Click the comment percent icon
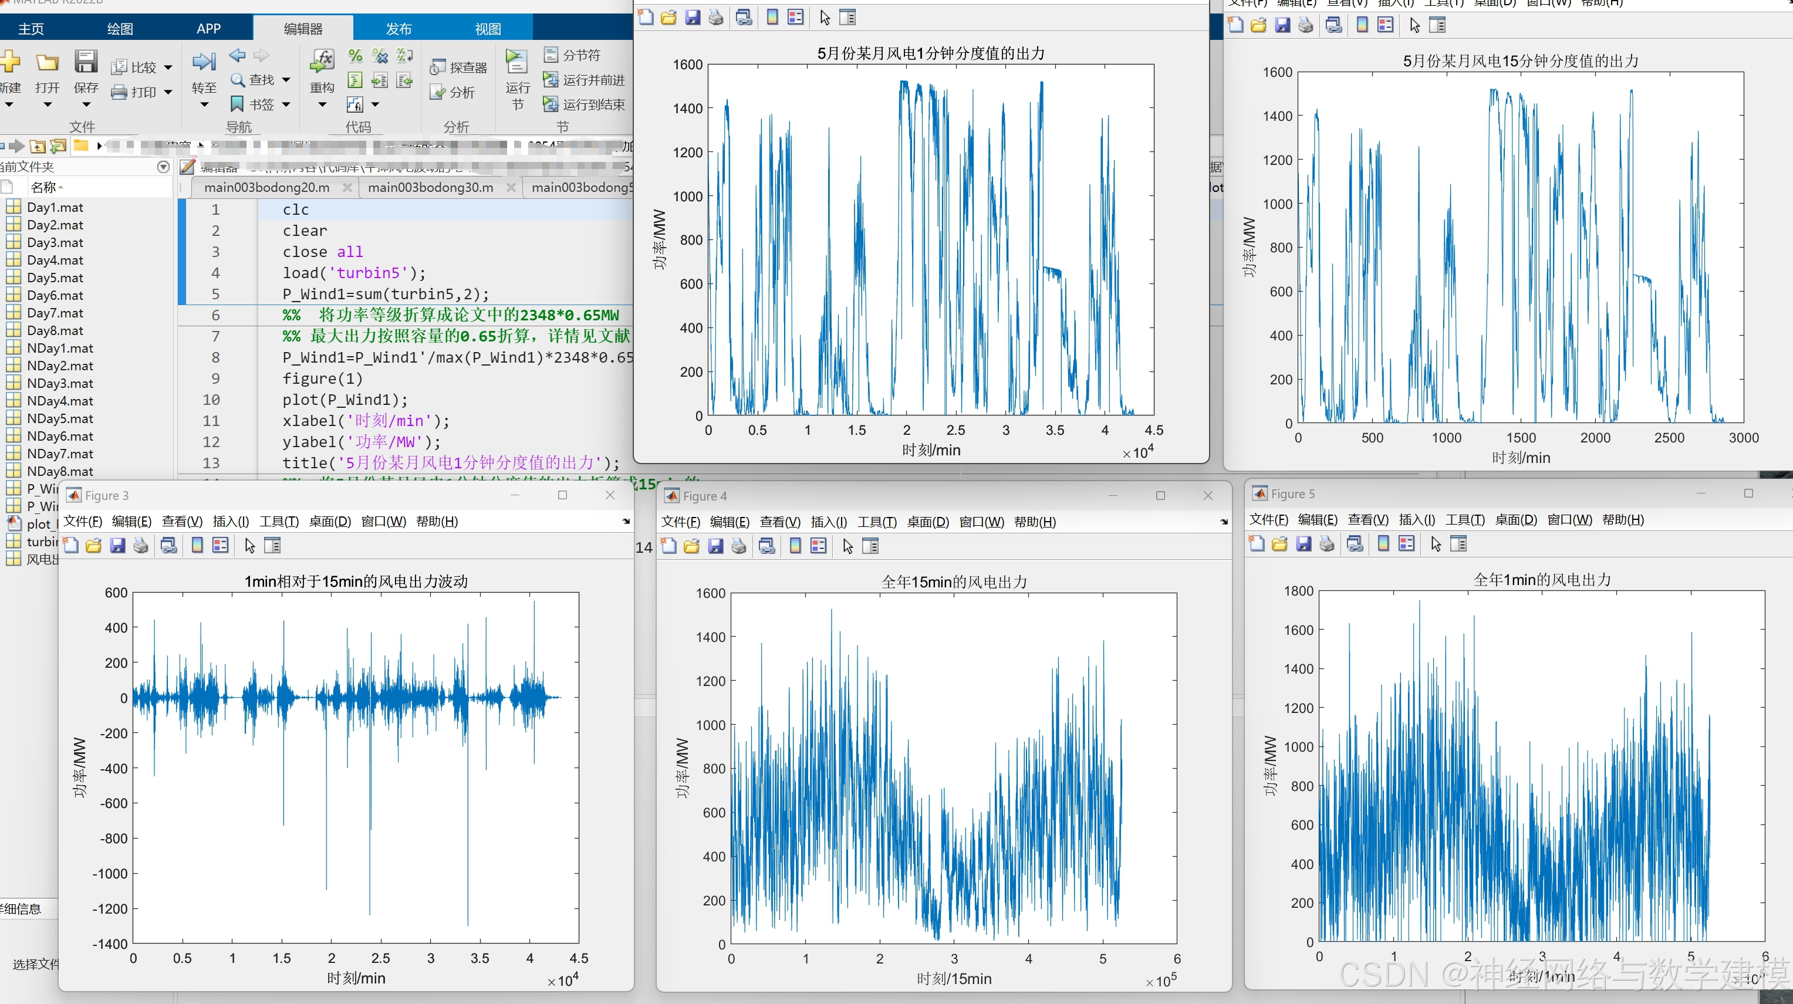The image size is (1793, 1004). point(355,56)
